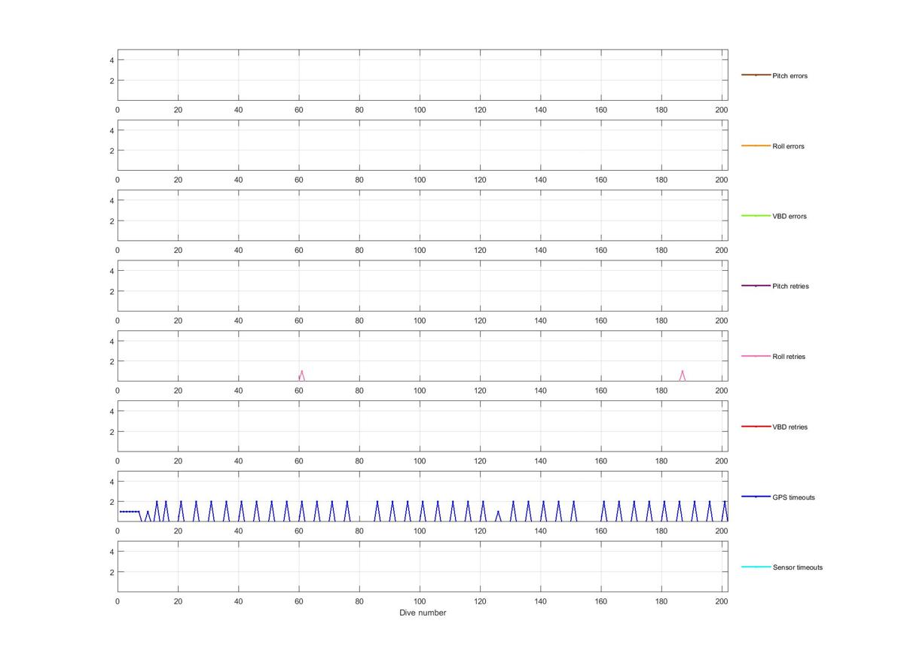Click the cyan Sensor timeouts legend line
The width and height of the screenshot is (904, 666).
(756, 567)
